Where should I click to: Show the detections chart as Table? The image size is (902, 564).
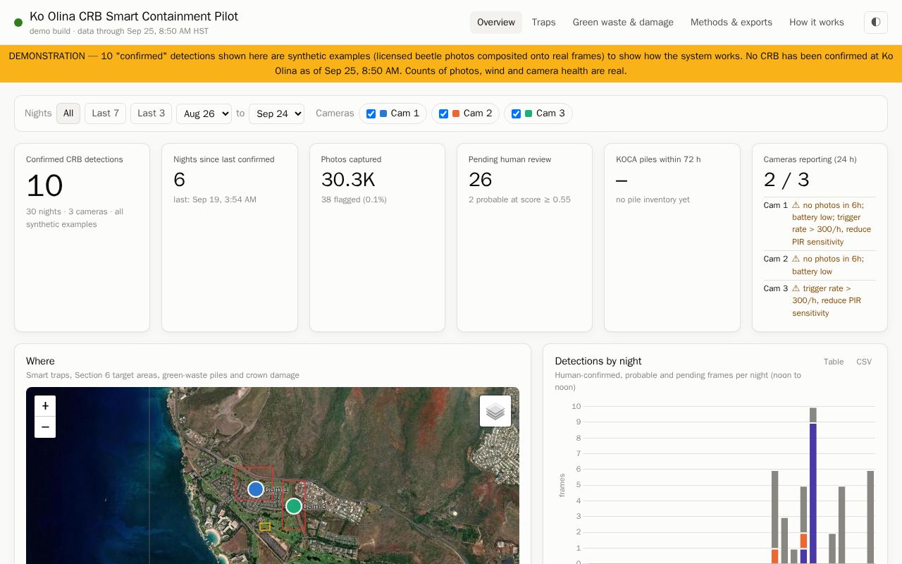834,362
